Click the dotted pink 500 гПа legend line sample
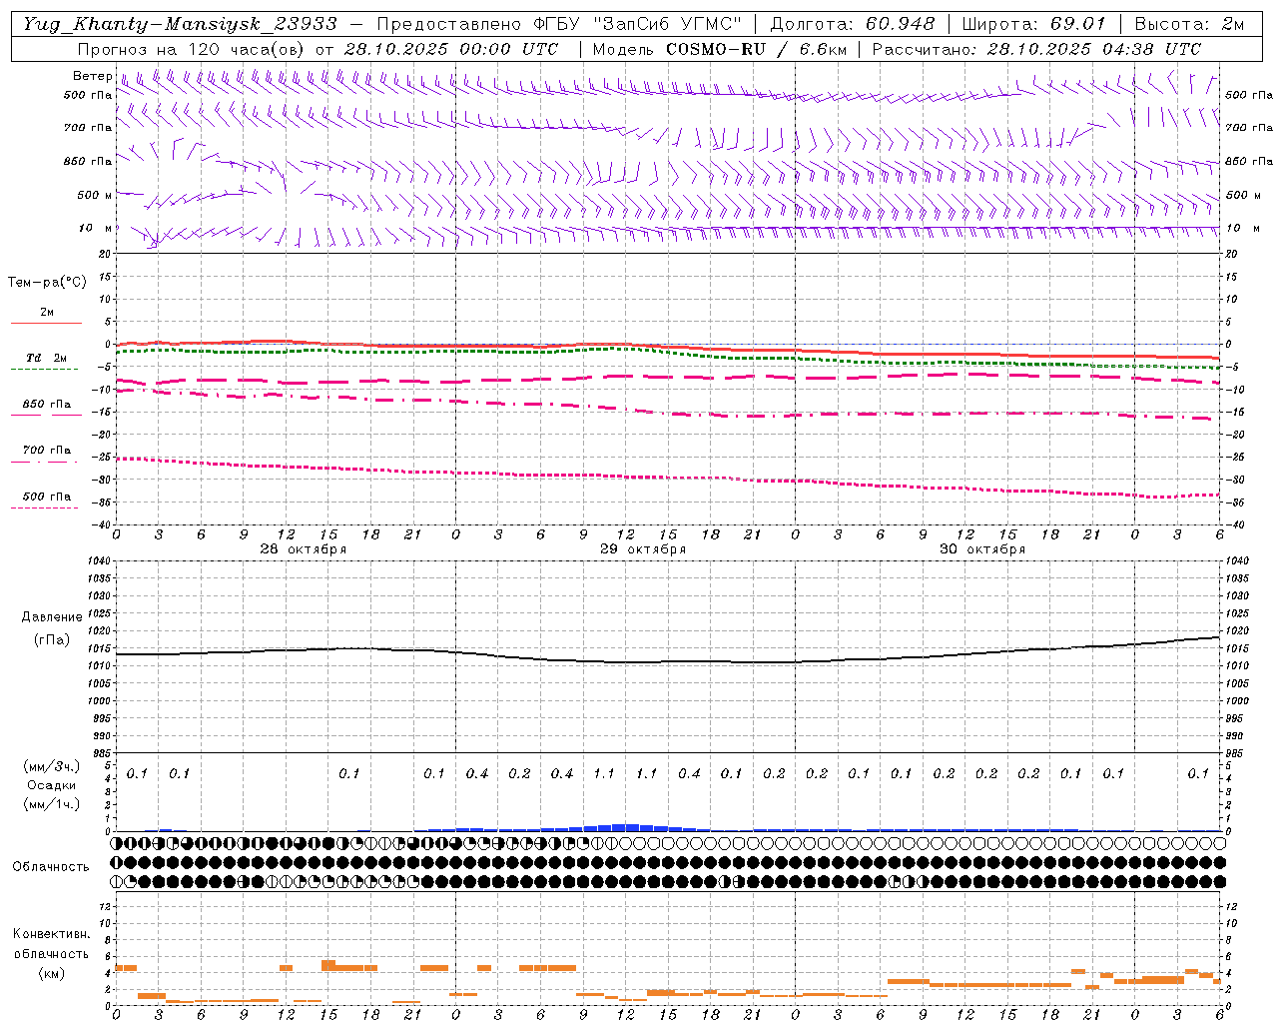The width and height of the screenshot is (1278, 1023). point(44,509)
